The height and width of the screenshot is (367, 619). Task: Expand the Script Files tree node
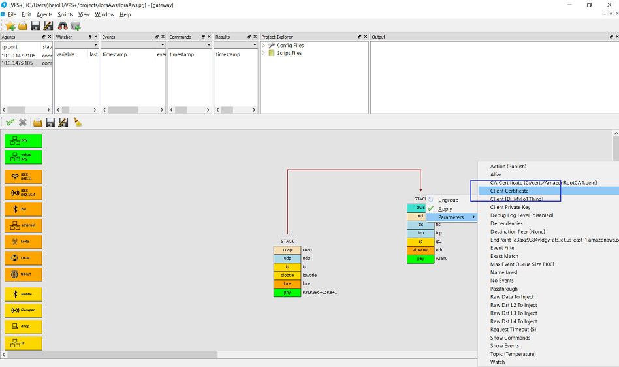[264, 54]
